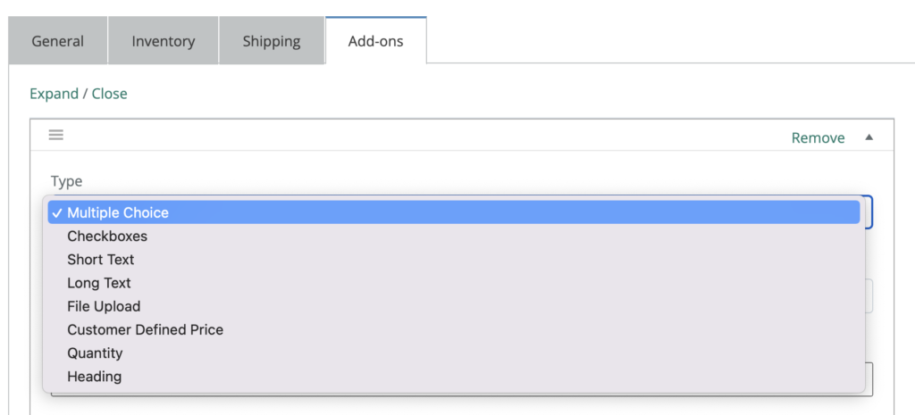Click the Expand link
This screenshot has width=915, height=415.
point(54,94)
